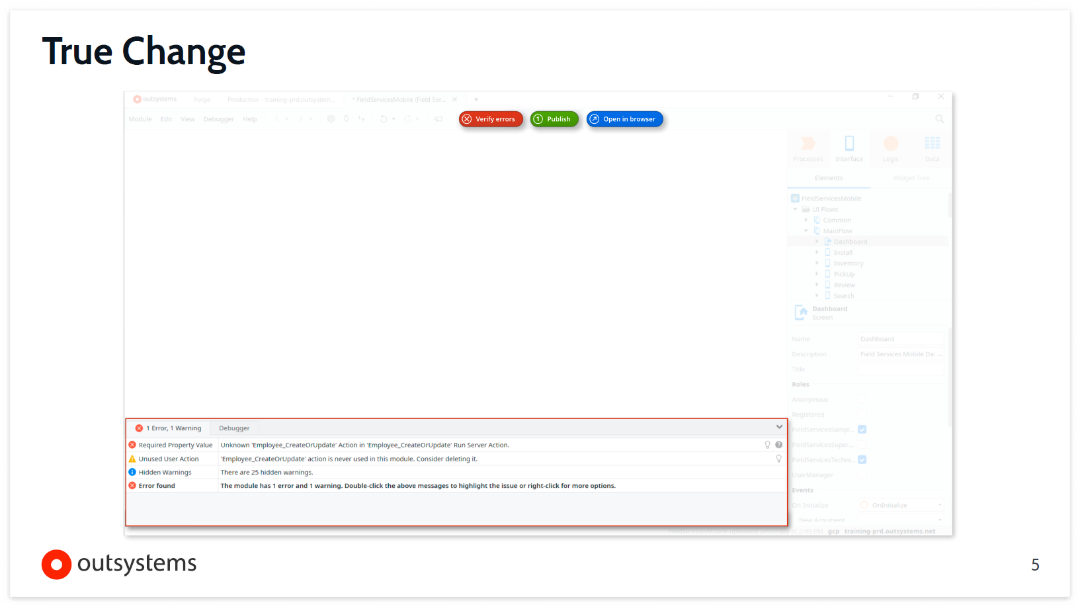
Task: Open the tabs overflow dropdown arrow
Action: pyautogui.click(x=476, y=99)
